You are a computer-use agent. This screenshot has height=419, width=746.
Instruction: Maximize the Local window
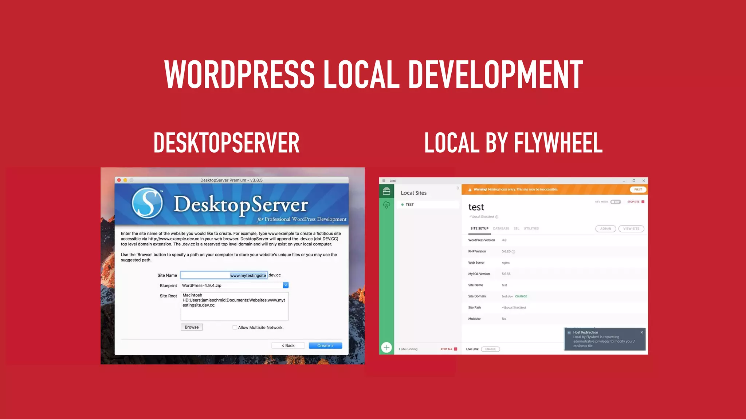tap(634, 181)
